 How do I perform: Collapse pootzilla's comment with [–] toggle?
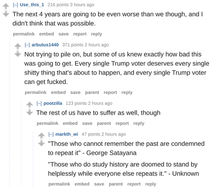pos(39,103)
